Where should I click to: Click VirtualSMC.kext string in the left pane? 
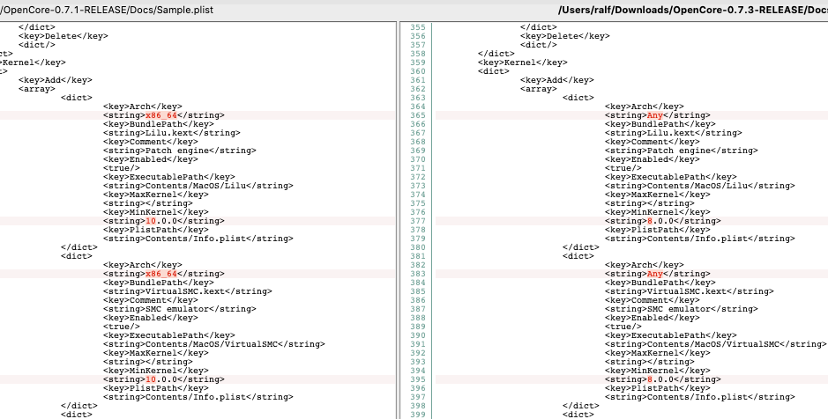click(187, 291)
